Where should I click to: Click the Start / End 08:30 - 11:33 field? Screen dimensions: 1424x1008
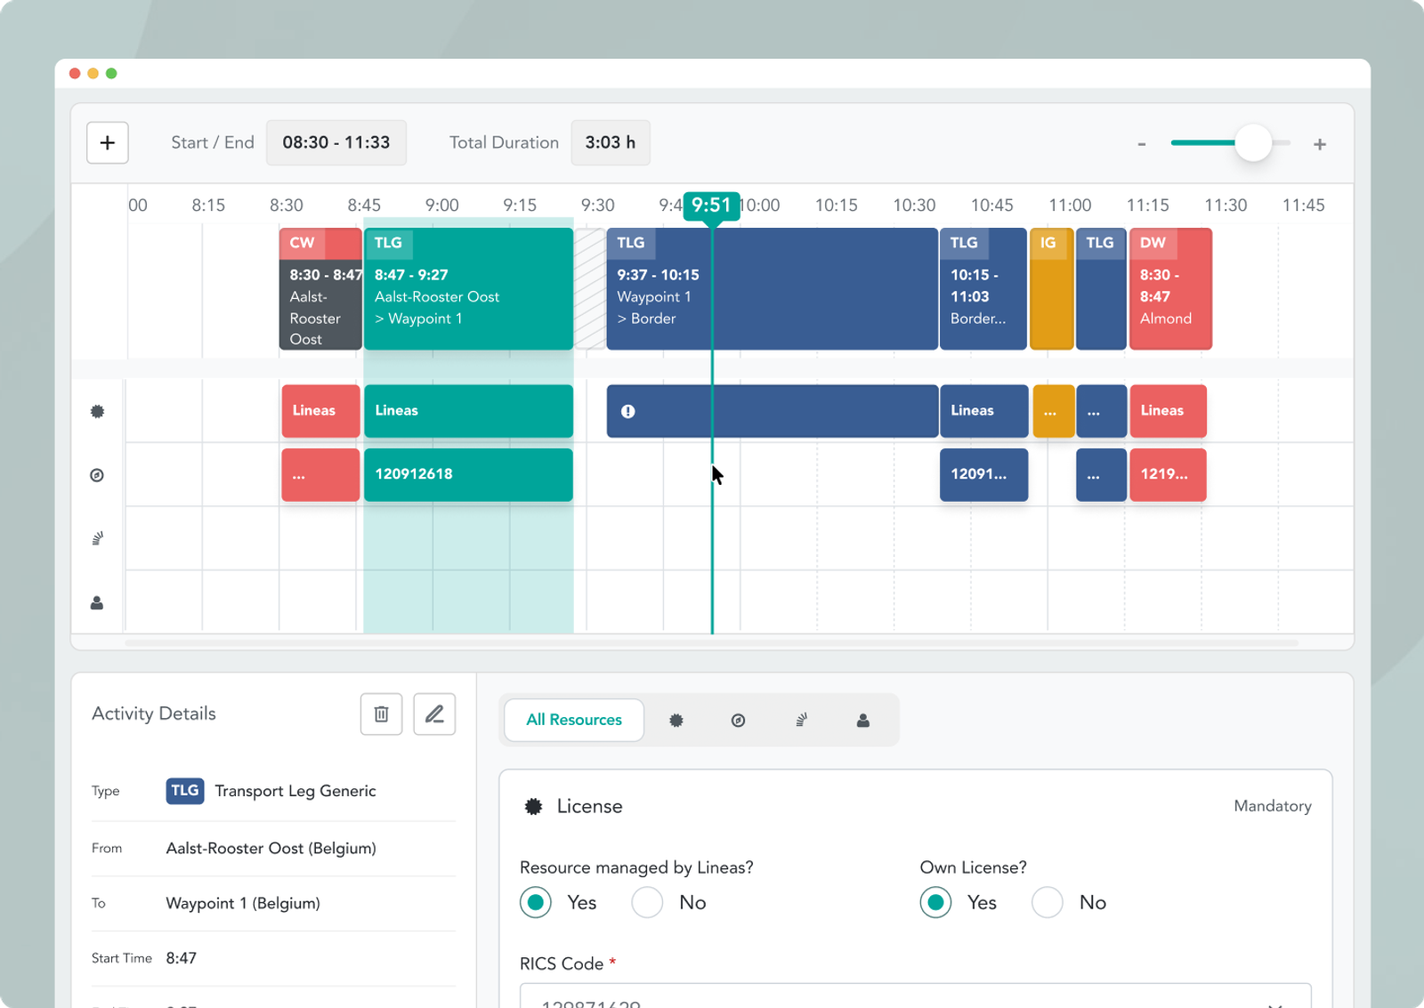tap(336, 142)
